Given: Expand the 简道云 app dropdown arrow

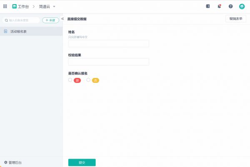Looking at the screenshot, I should [54, 7].
